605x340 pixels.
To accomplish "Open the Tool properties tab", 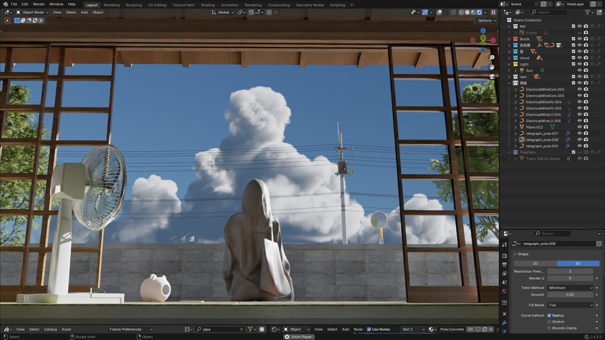I will click(x=504, y=245).
